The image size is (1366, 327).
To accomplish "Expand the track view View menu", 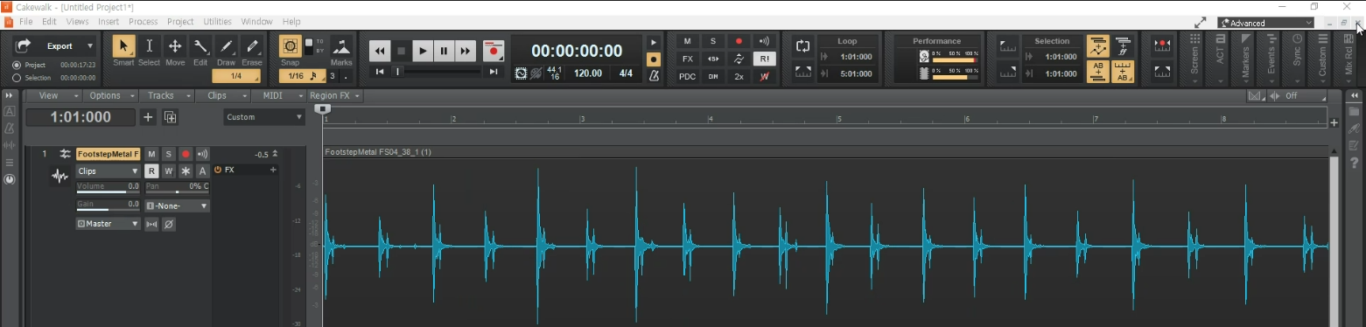I will [x=53, y=95].
